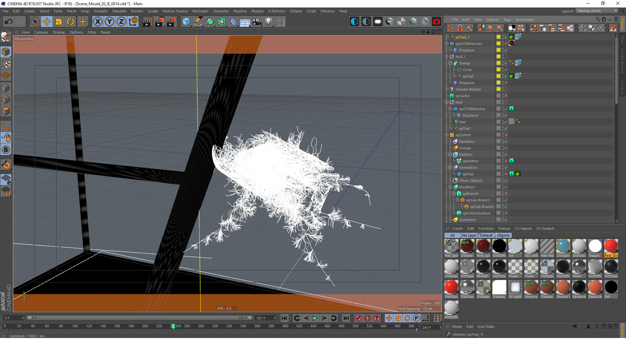Screen dimensions: 626x352
Task: Play the animation forwards
Action: [315, 318]
